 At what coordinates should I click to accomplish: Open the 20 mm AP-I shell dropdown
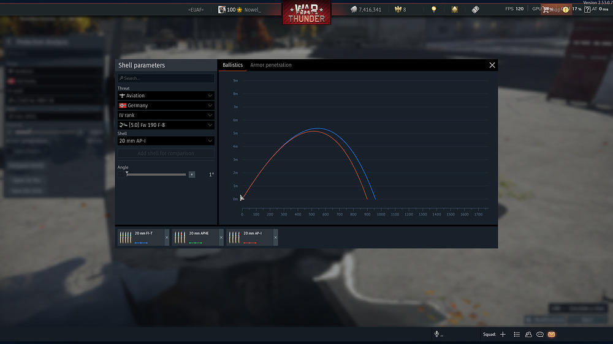(166, 141)
